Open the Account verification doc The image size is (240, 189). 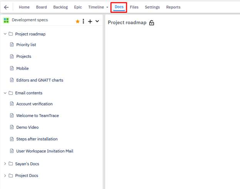[35, 104]
